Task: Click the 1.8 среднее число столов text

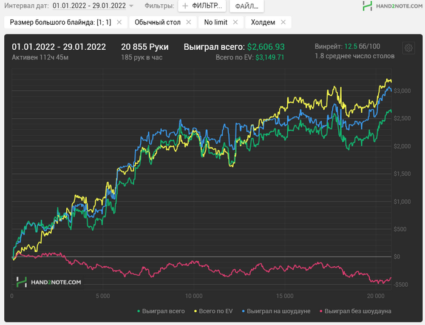Action: pyautogui.click(x=355, y=56)
